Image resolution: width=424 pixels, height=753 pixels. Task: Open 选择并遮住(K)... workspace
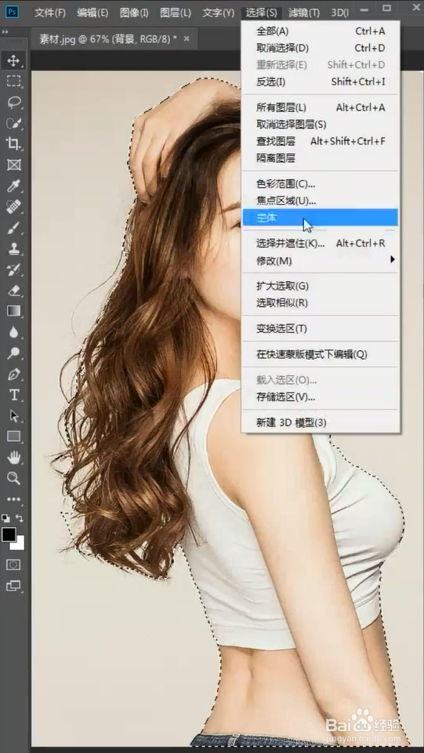[320, 243]
